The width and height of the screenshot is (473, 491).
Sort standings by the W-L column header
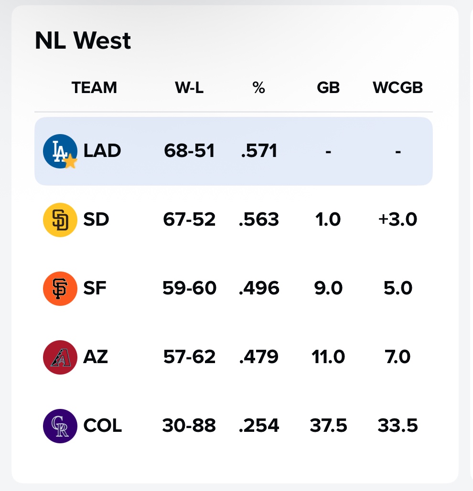click(189, 88)
